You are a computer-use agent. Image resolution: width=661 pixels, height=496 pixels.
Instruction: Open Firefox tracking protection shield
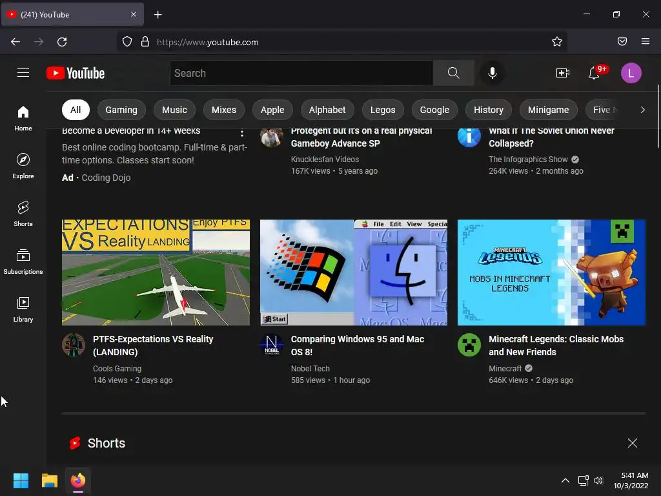coord(127,42)
